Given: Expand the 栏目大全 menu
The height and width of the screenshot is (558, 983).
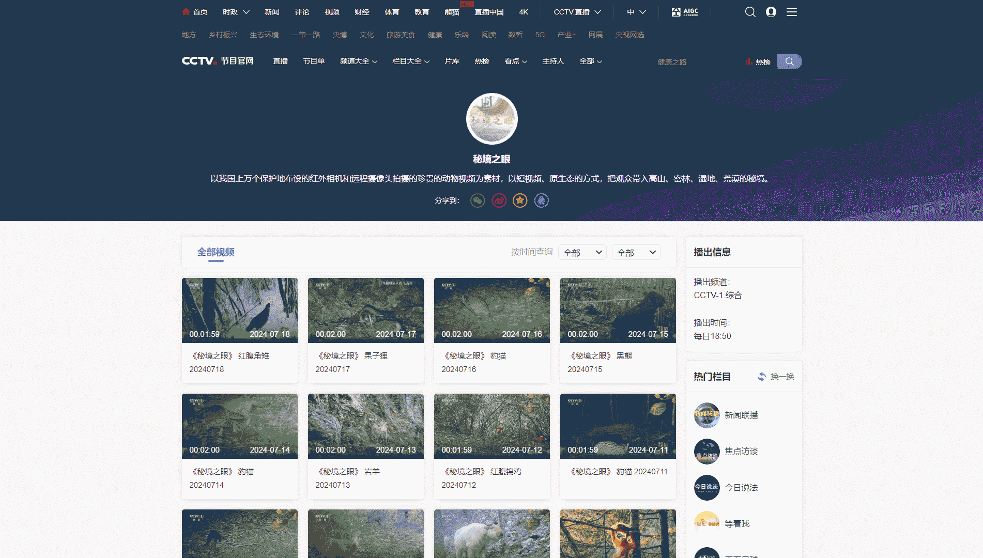Looking at the screenshot, I should (x=411, y=61).
